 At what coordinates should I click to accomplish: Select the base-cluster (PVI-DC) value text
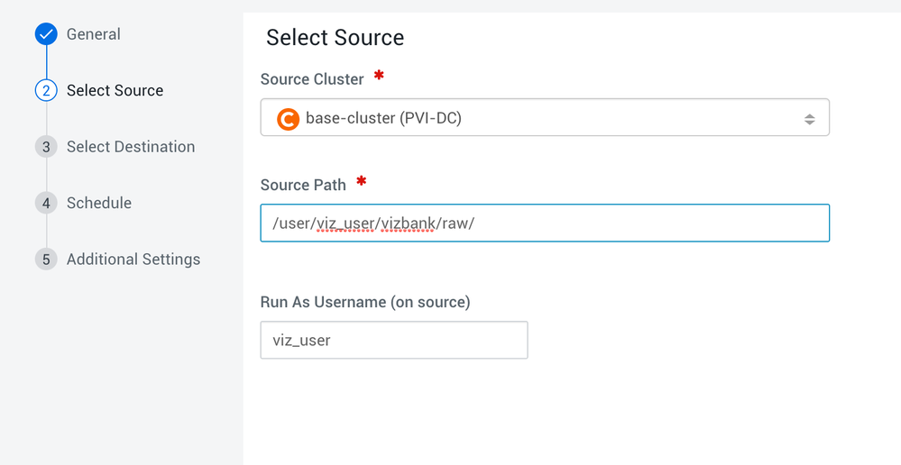[383, 118]
